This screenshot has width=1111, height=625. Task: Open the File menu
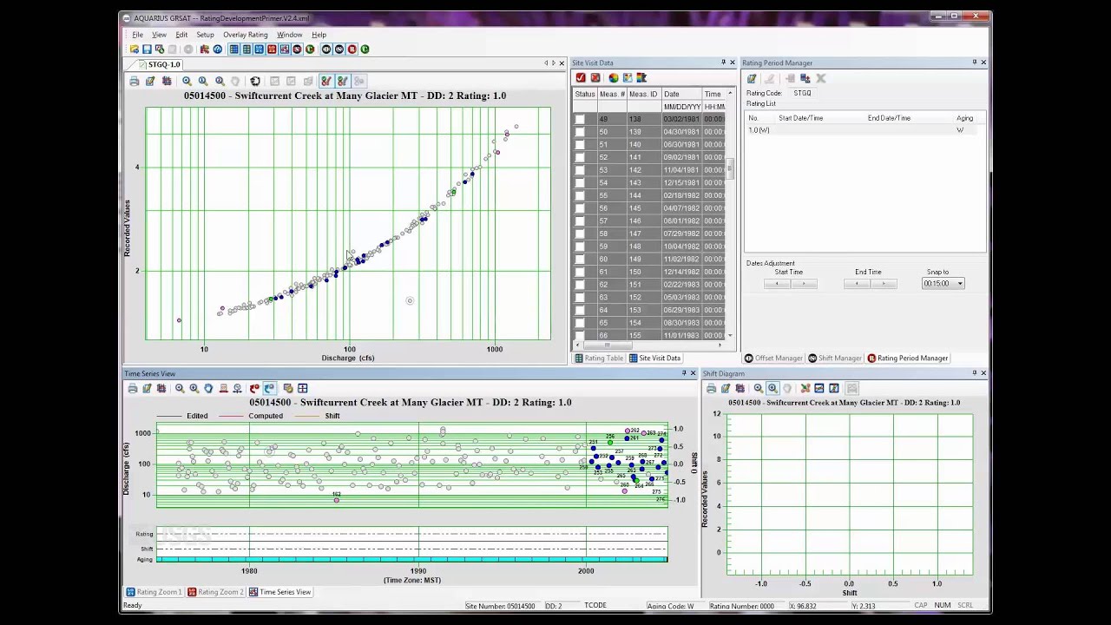coord(137,35)
